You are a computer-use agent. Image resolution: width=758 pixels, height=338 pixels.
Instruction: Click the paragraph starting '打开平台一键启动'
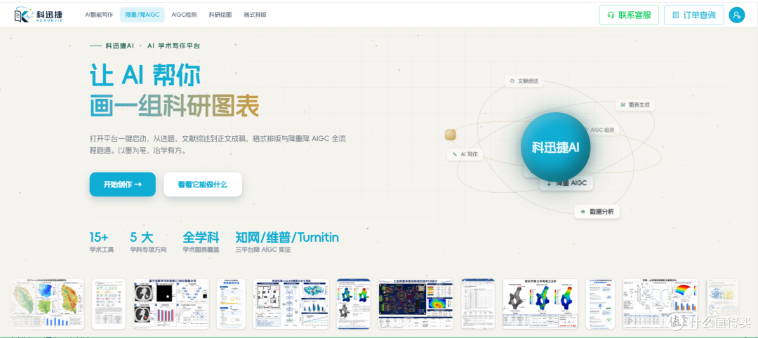pyautogui.click(x=218, y=144)
